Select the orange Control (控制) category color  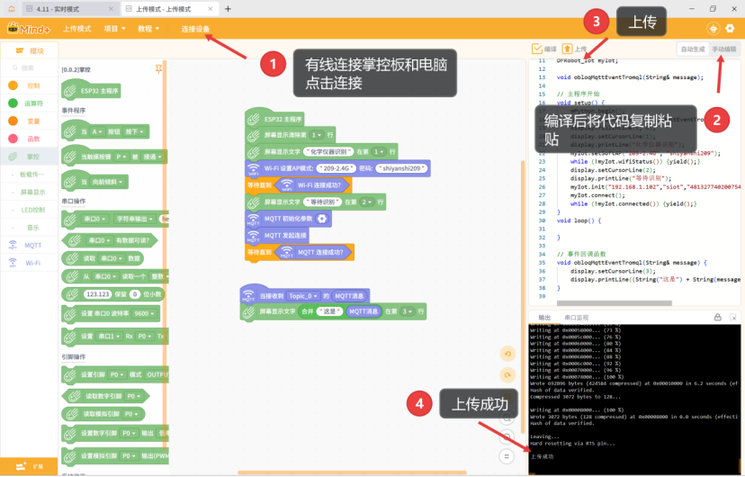pyautogui.click(x=13, y=85)
